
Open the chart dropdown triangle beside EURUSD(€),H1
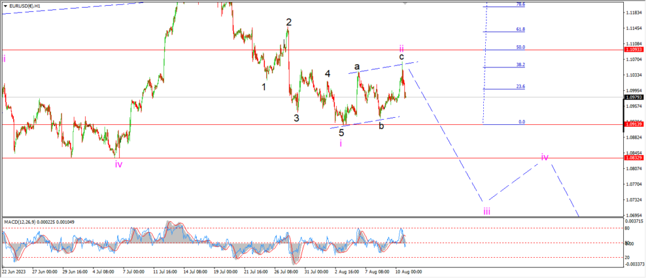pos(5,6)
